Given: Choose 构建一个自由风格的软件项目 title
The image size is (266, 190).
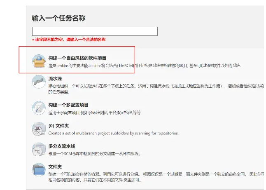Looking at the screenshot, I should pyautogui.click(x=77, y=58).
